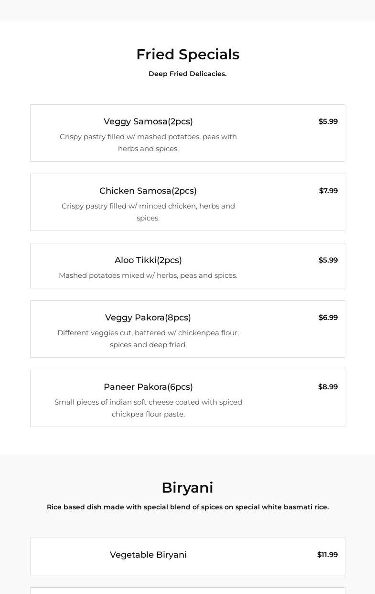Click the Aloo Tikki mashed potatoes description
This screenshot has height=594, width=375.
point(148,275)
